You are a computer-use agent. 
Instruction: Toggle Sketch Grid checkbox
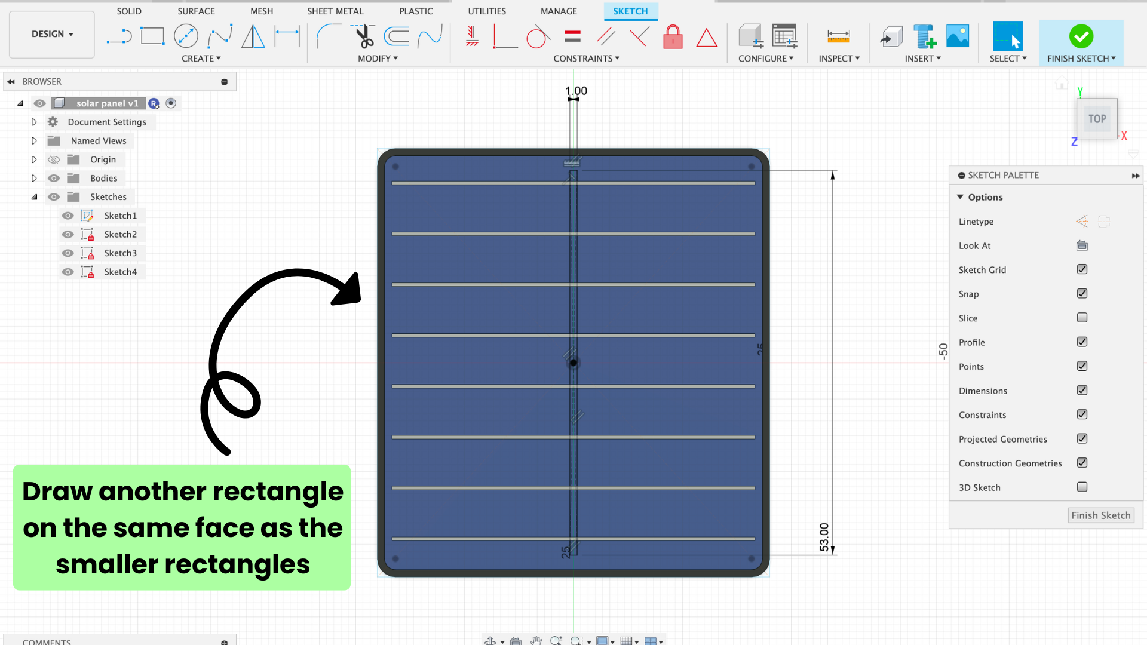click(1082, 269)
